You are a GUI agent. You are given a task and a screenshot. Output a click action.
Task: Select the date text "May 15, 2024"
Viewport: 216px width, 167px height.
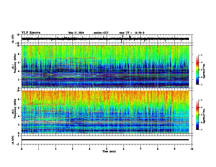tap(76, 33)
